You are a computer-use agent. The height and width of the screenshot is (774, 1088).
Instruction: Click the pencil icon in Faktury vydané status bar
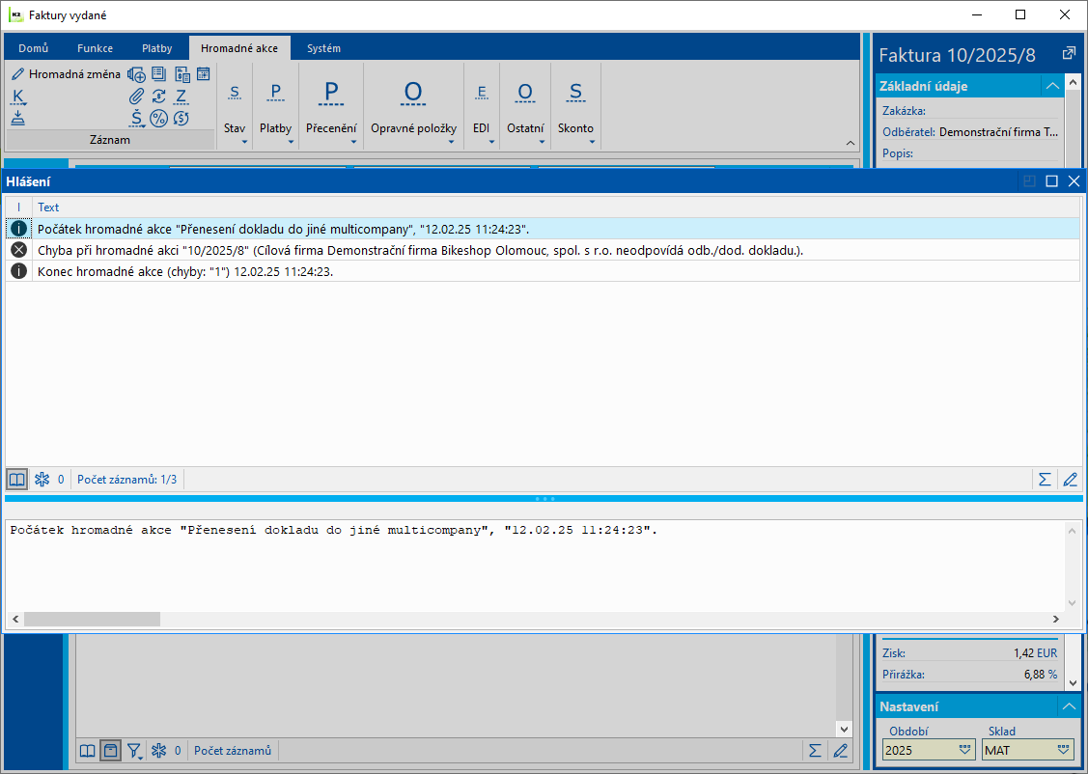click(x=840, y=751)
